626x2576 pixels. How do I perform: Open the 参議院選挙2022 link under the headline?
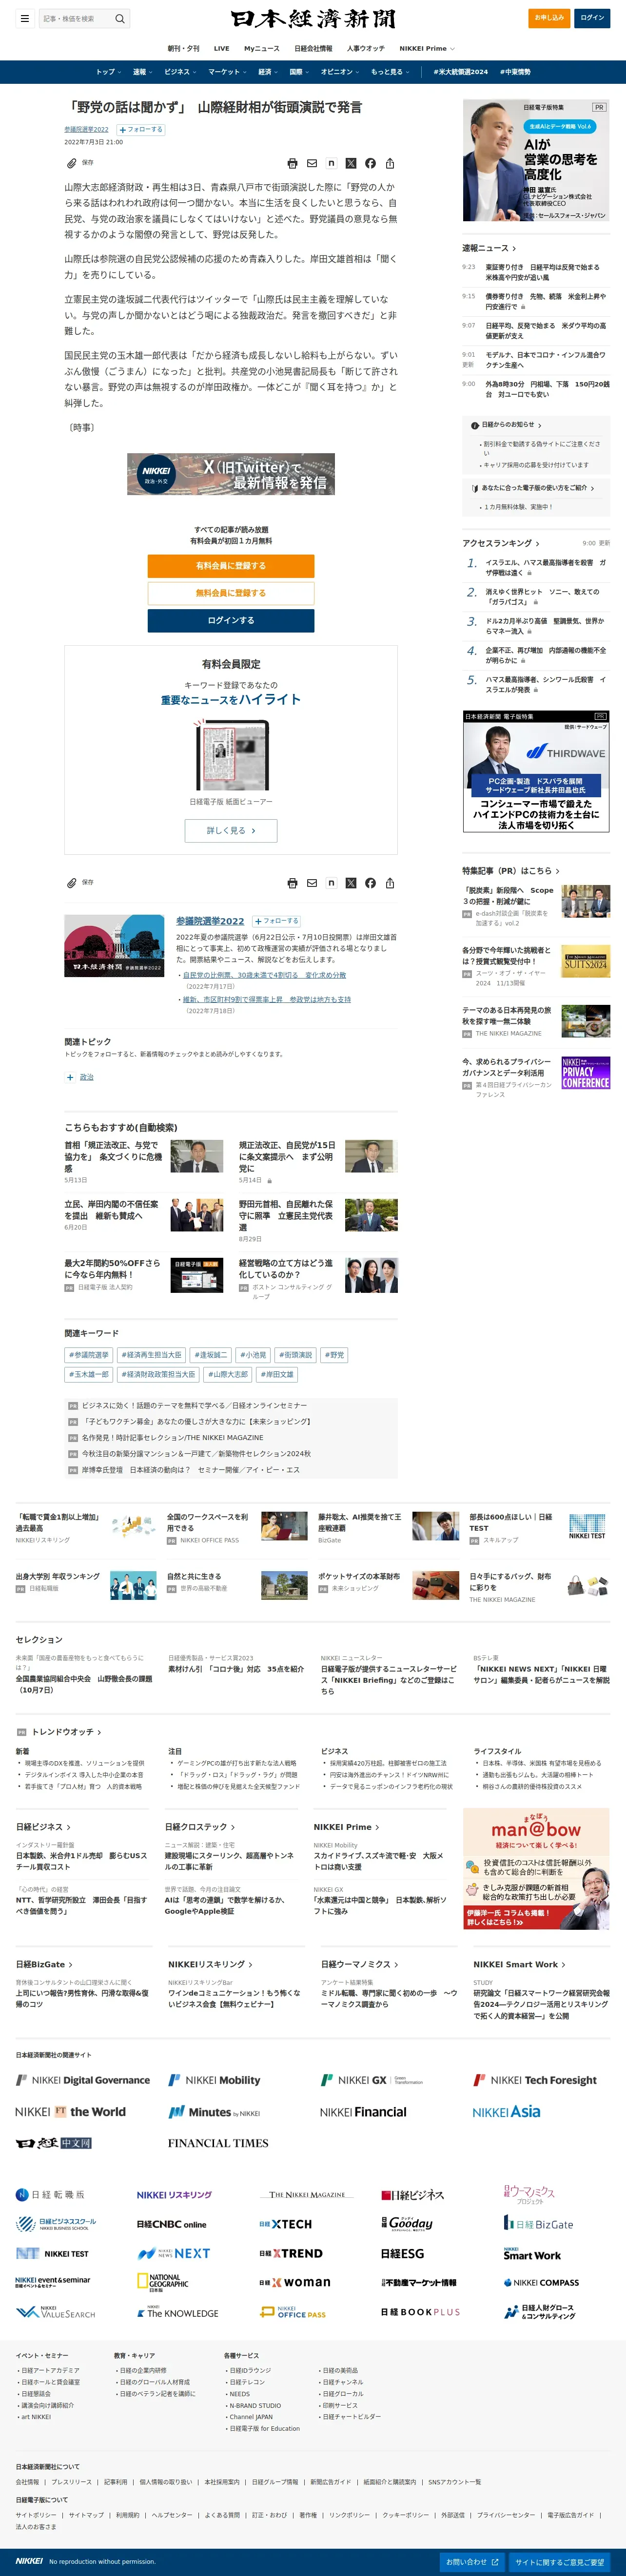click(87, 129)
